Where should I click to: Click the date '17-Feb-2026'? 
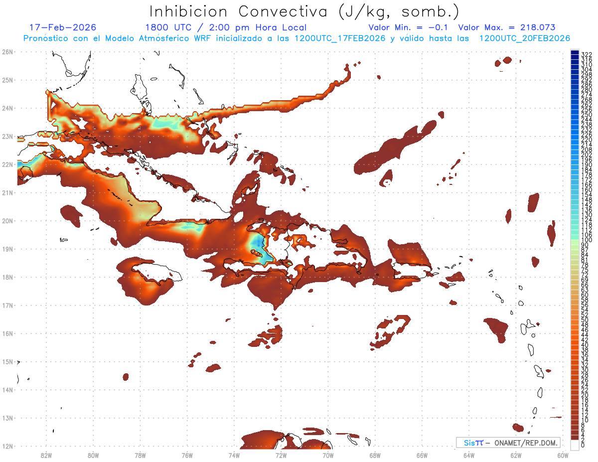(x=63, y=27)
